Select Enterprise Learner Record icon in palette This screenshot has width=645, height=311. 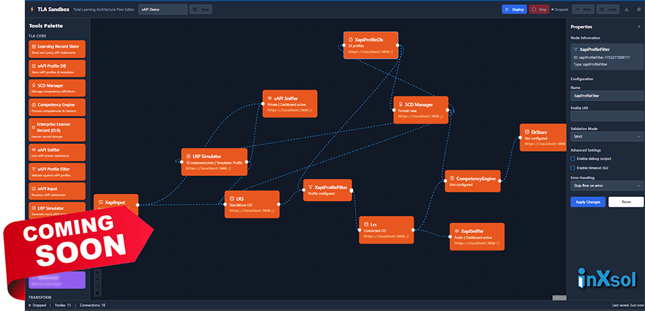(34, 127)
